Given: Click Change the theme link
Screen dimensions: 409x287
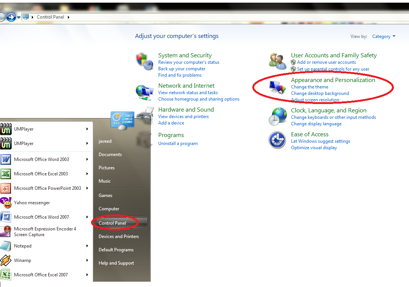Looking at the screenshot, I should click(x=310, y=87).
